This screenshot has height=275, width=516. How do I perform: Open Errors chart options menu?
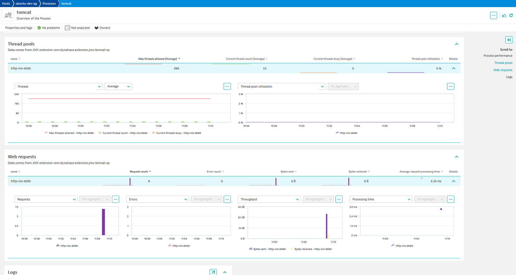pos(227,199)
